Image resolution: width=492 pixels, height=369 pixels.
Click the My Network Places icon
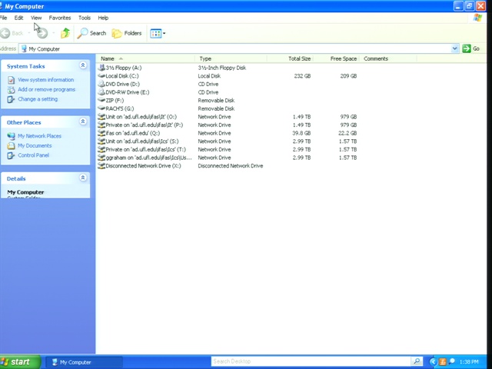click(11, 136)
